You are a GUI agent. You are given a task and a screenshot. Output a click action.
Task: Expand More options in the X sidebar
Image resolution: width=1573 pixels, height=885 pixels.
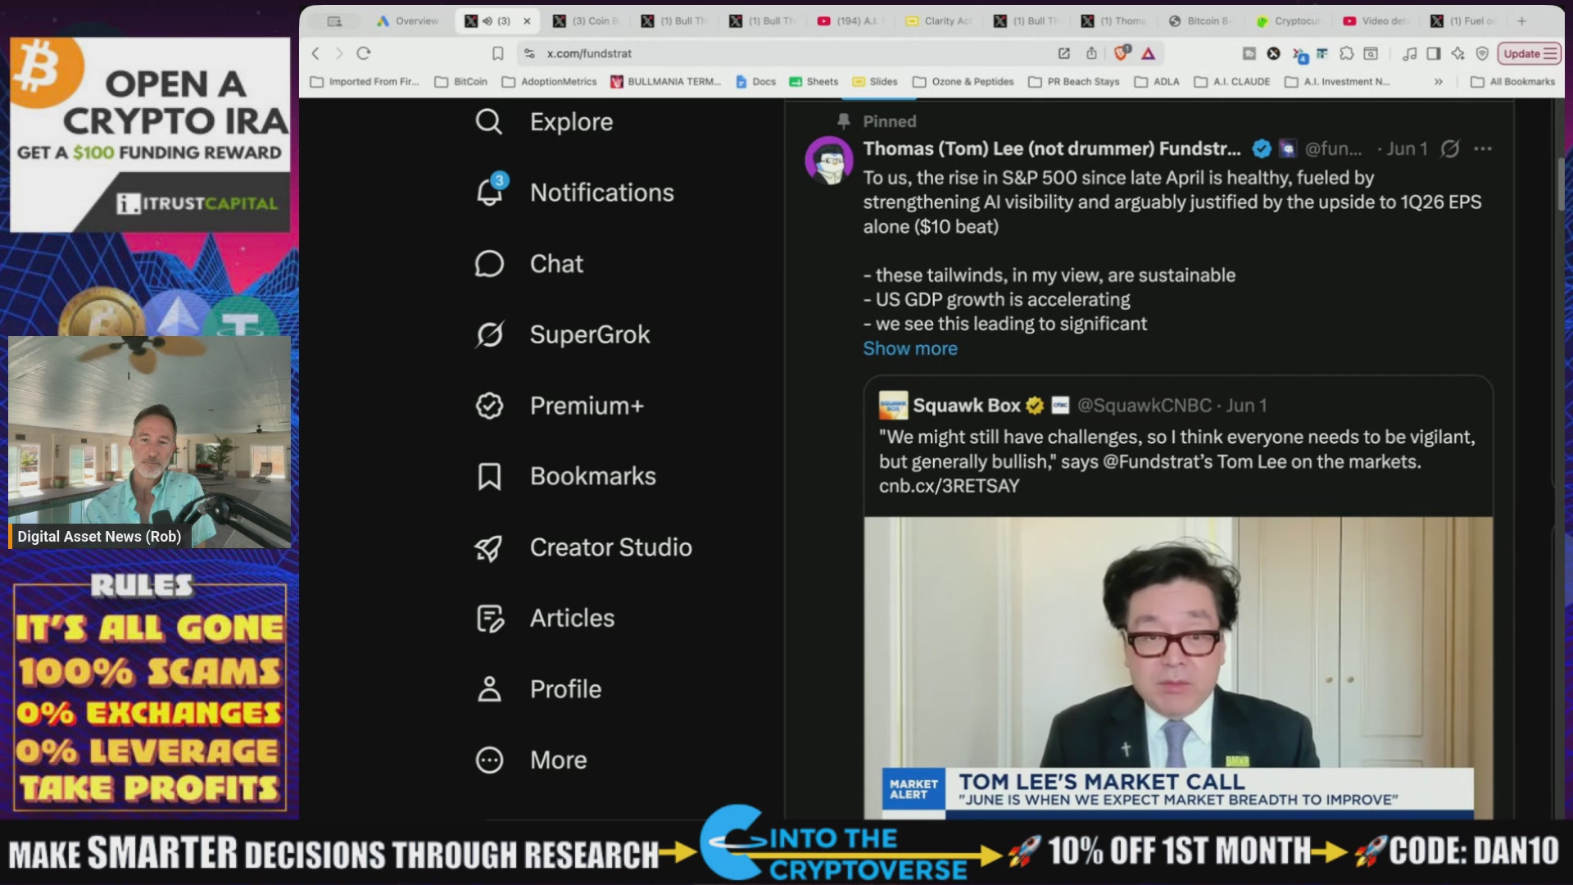(531, 760)
